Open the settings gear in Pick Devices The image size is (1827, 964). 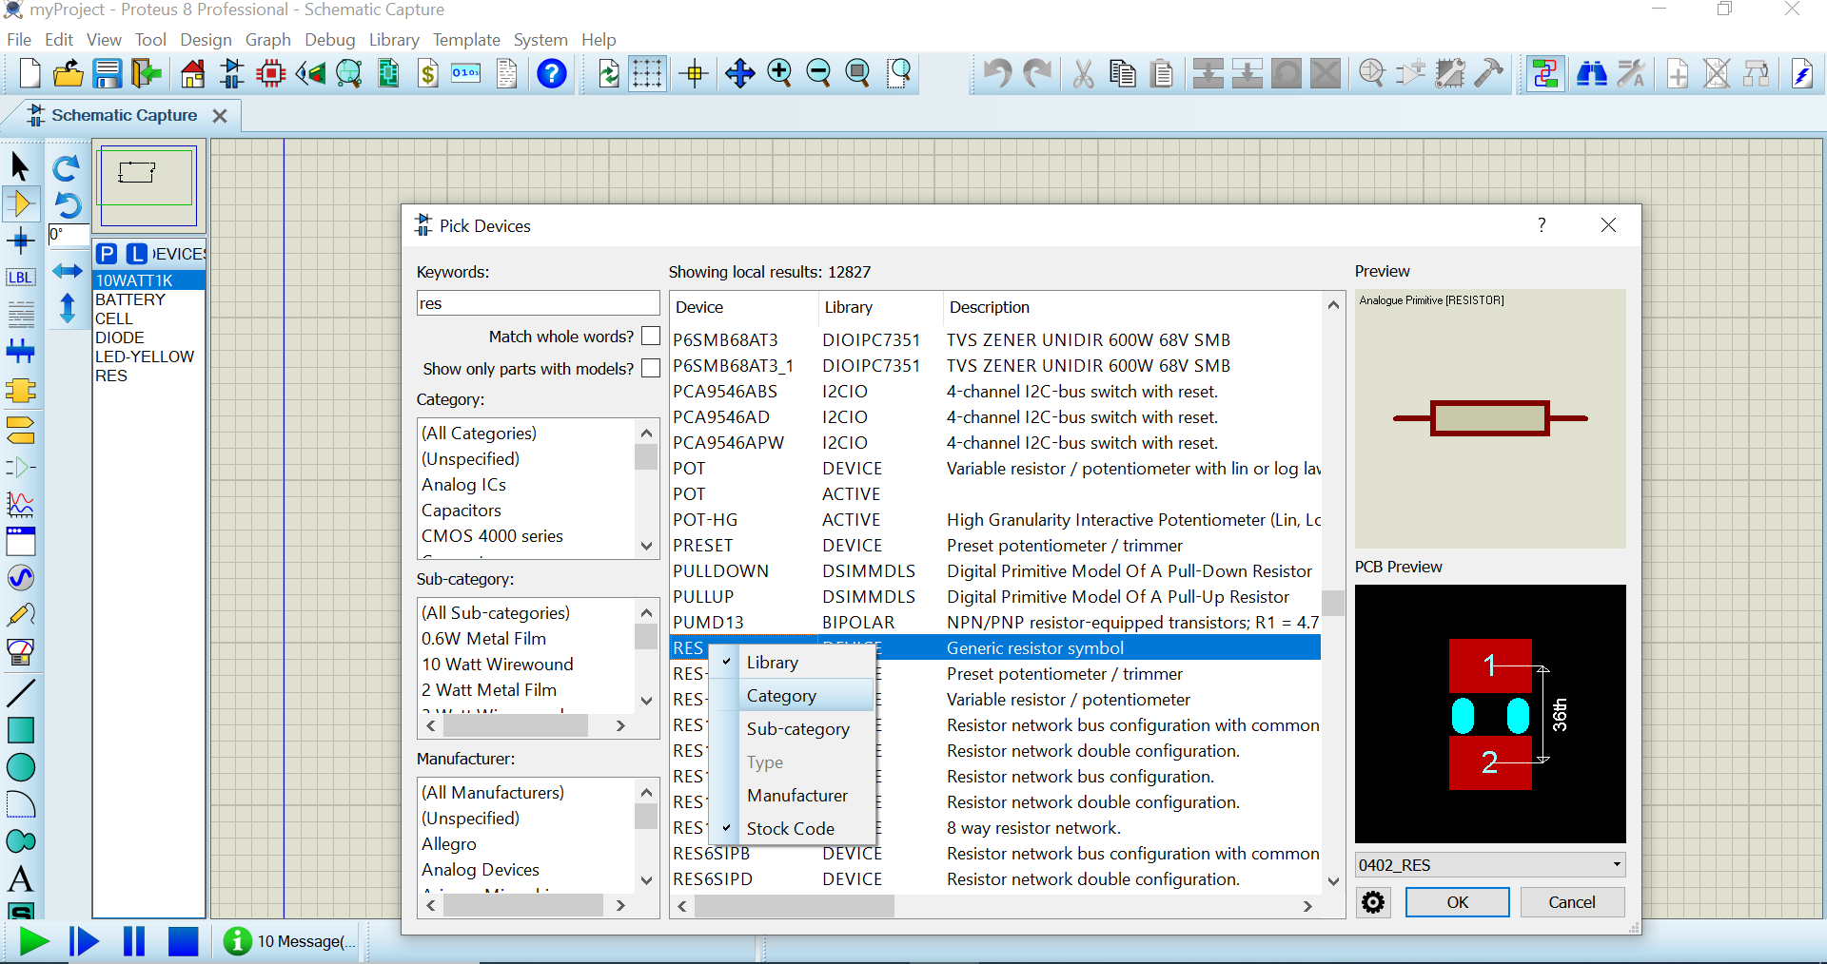[x=1373, y=902]
